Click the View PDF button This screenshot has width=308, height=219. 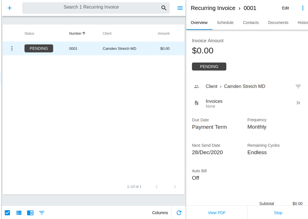click(217, 213)
